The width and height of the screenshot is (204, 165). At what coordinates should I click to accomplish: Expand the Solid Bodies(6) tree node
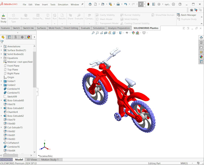(x=1, y=54)
